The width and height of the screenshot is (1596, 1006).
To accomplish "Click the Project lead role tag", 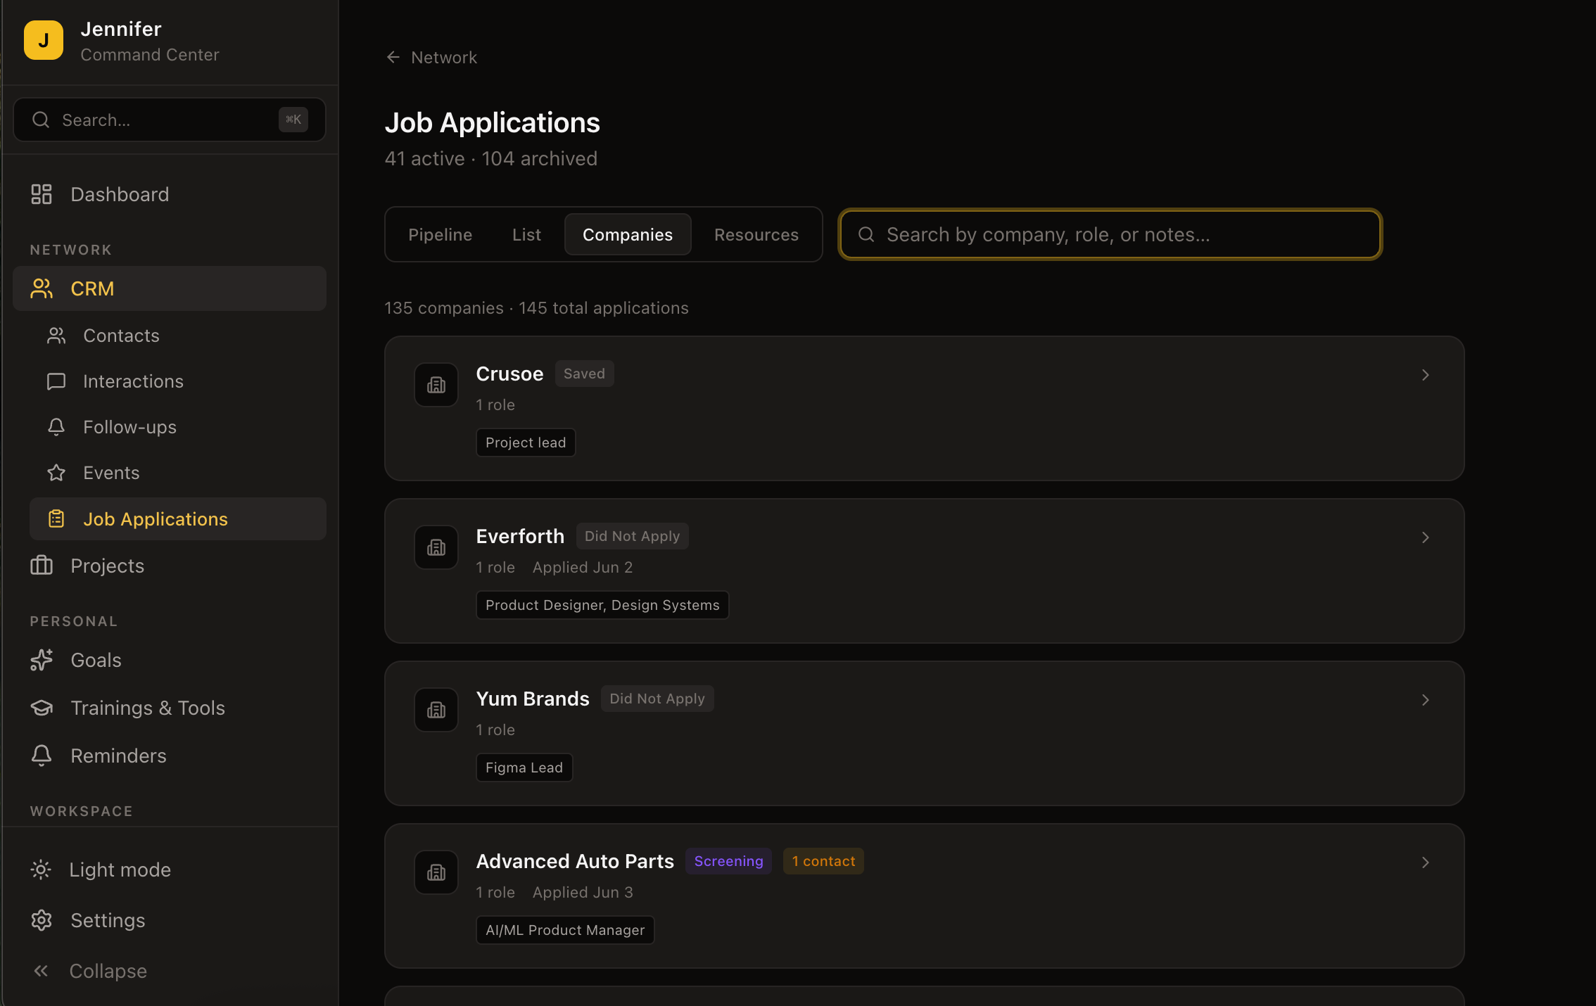I will pos(526,442).
